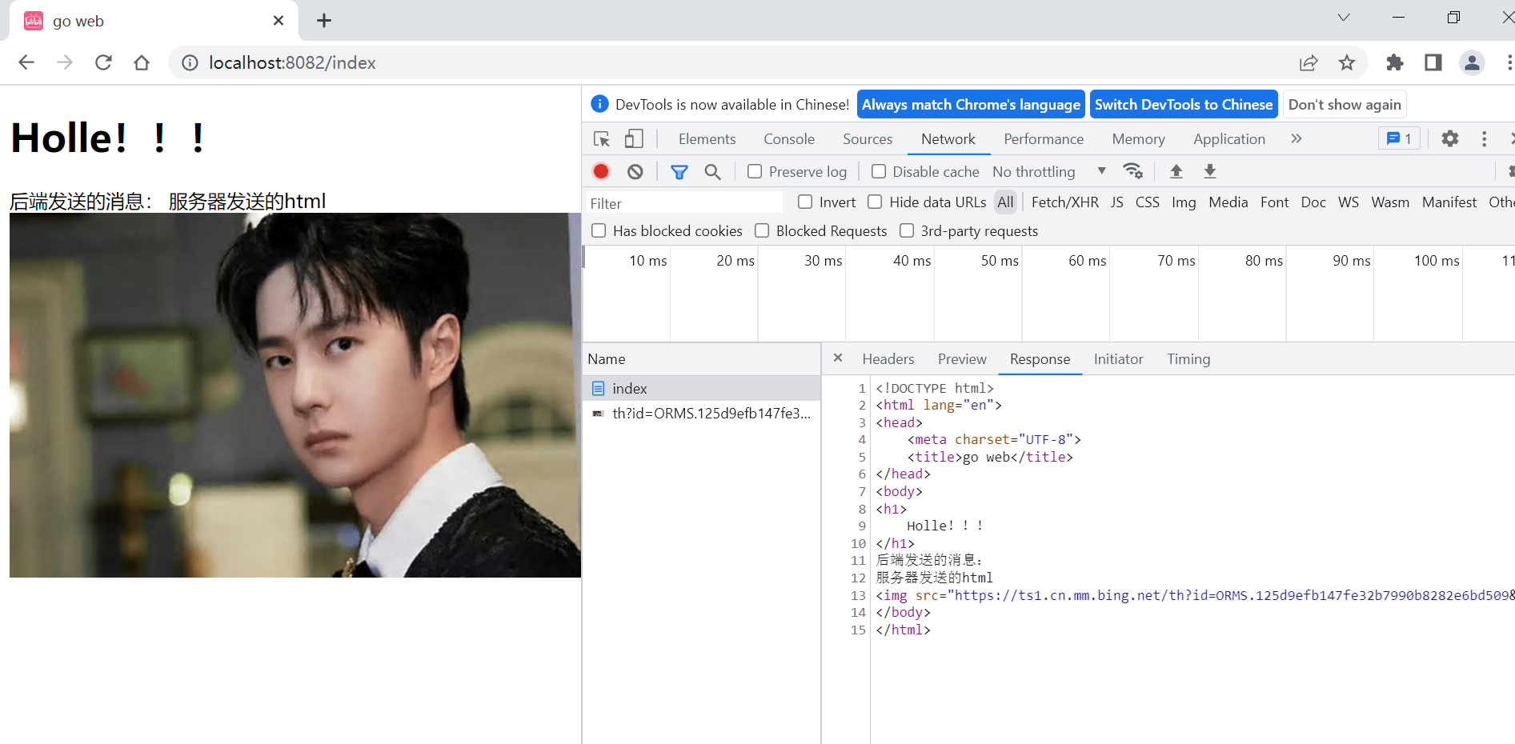Image resolution: width=1515 pixels, height=744 pixels.
Task: Click Switch DevTools to Chinese
Action: coord(1184,105)
